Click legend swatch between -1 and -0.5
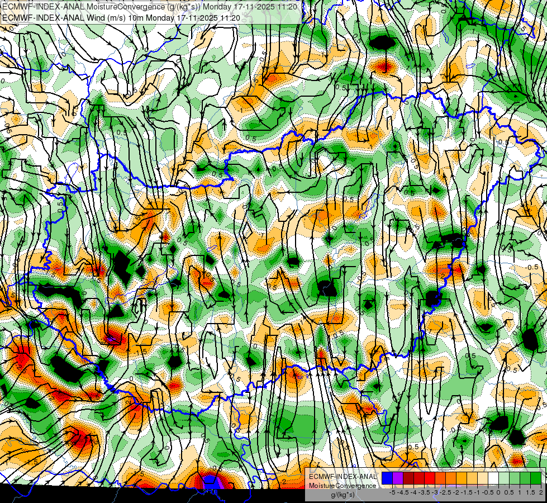The width and height of the screenshot is (547, 503). pyautogui.click(x=483, y=478)
